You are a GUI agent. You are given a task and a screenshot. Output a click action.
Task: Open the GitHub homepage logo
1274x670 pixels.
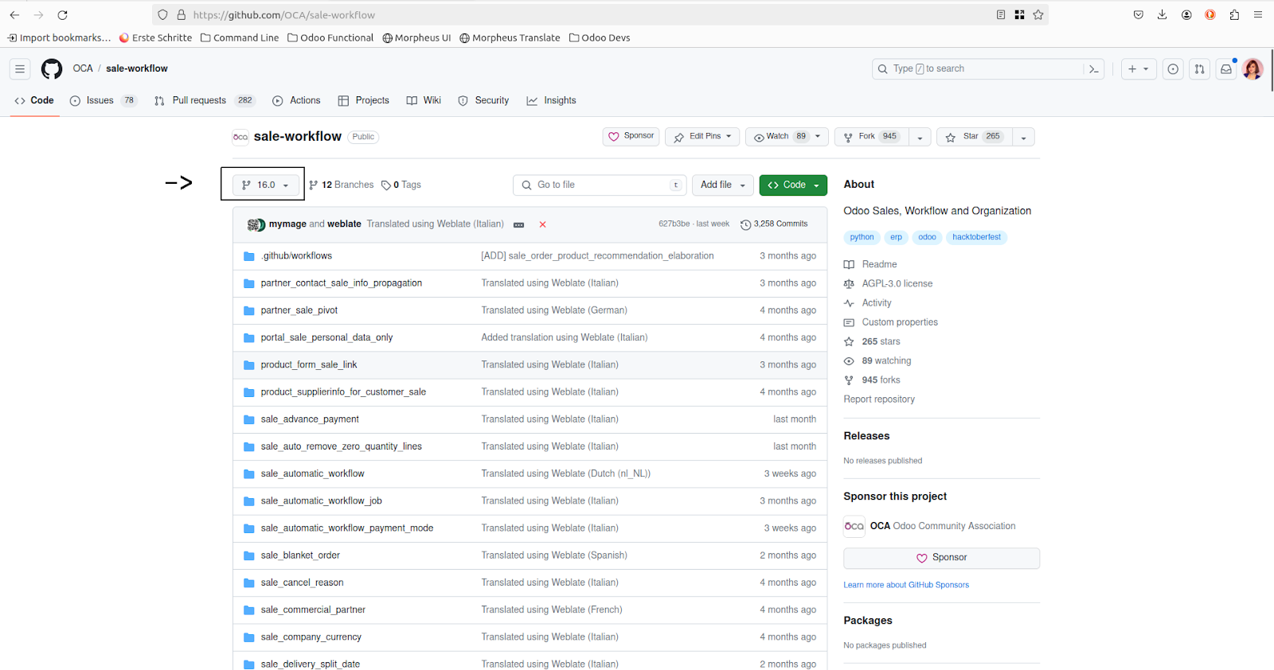pos(52,69)
